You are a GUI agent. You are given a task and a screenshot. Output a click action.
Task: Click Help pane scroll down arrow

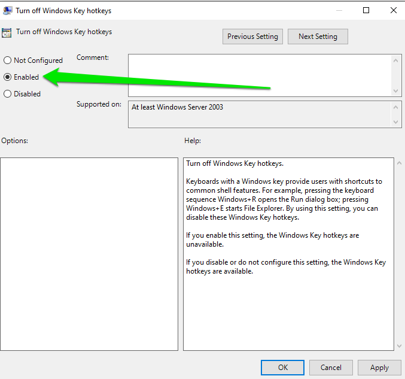click(399, 345)
